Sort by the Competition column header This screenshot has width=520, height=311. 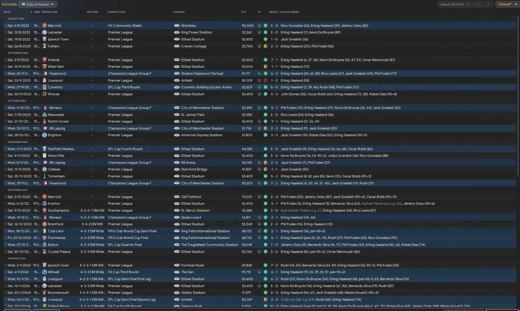(117, 12)
